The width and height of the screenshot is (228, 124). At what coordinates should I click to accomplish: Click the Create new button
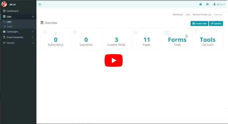[199, 23]
